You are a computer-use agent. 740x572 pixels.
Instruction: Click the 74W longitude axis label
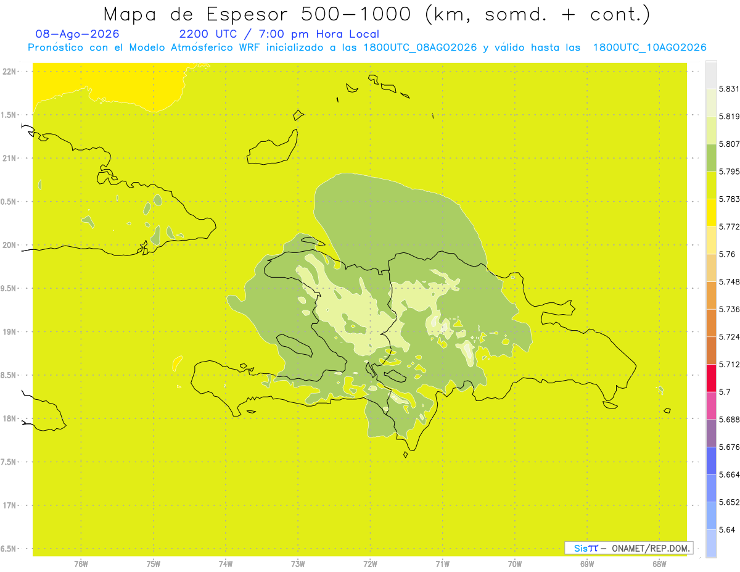[x=226, y=564]
